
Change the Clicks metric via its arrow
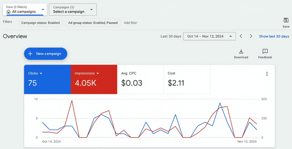(x=41, y=73)
